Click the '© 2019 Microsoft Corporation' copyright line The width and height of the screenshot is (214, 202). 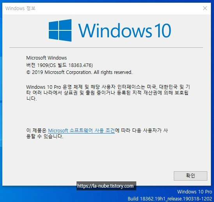79,72
